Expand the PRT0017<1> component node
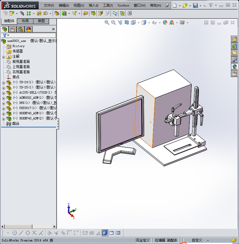This screenshot has height=244, width=239. [x=3, y=109]
